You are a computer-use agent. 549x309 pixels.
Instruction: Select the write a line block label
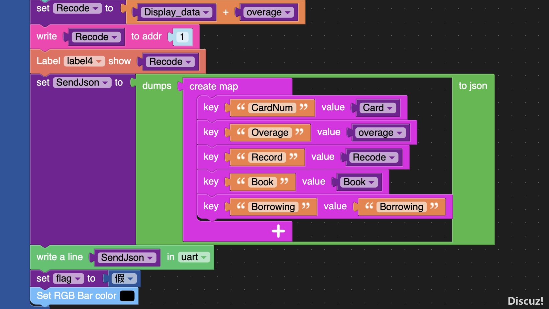pos(60,257)
